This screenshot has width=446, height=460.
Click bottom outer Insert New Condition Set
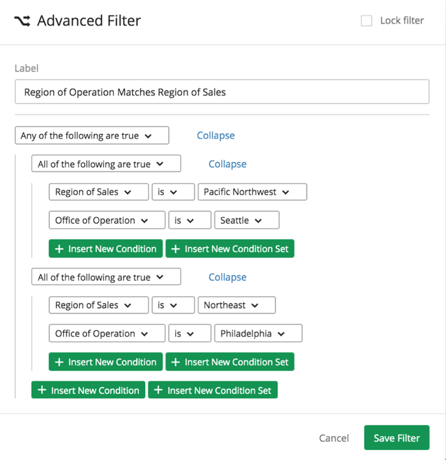coord(213,390)
